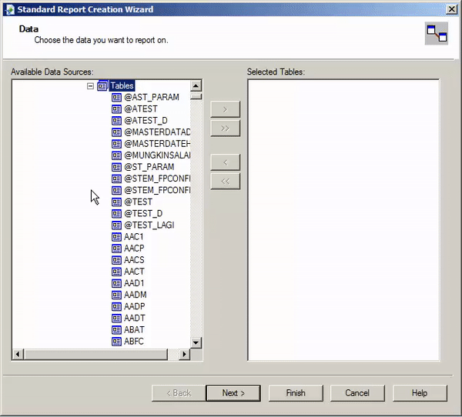Click the Next > button
Screen dimensions: 462x417
click(233, 393)
